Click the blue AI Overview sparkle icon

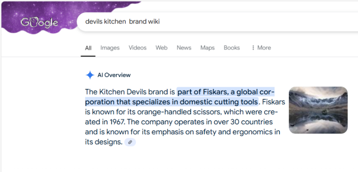90,75
